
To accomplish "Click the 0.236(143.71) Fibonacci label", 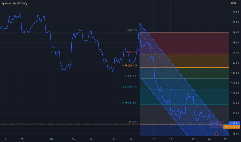I will pyautogui.click(x=130, y=52).
